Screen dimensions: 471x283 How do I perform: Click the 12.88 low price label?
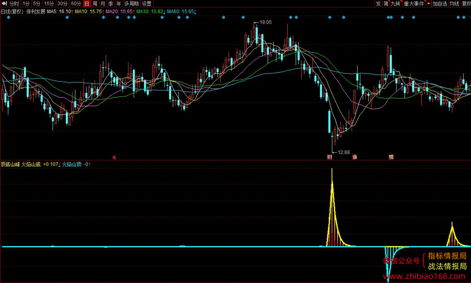[x=344, y=152]
